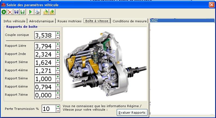Click the blue floppy disk save icon
The width and height of the screenshot is (216, 118).
click(16, 12)
